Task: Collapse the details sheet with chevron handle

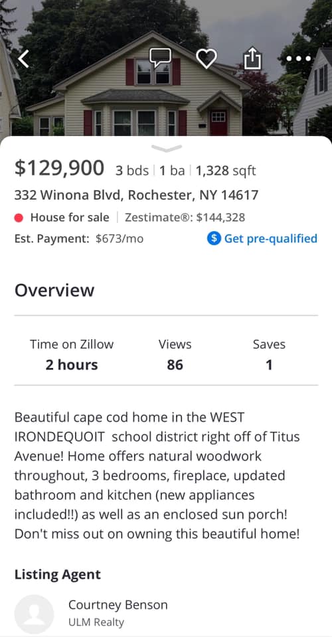Action: [166, 149]
